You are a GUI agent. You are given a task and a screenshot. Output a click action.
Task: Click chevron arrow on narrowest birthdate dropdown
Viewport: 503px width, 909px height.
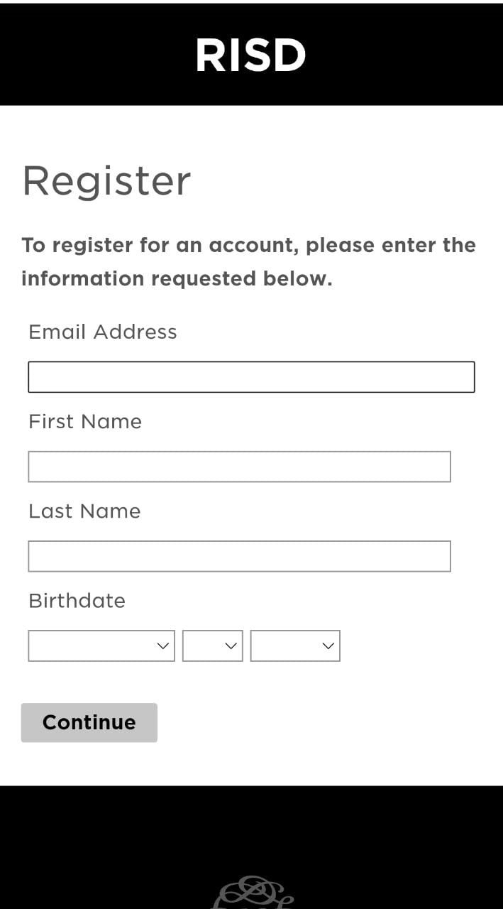[x=230, y=646]
